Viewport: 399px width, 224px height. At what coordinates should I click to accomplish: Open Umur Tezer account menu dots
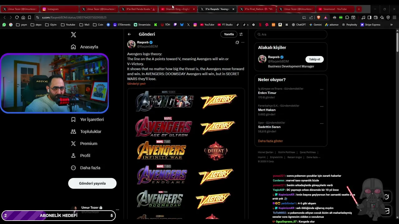tap(117, 210)
